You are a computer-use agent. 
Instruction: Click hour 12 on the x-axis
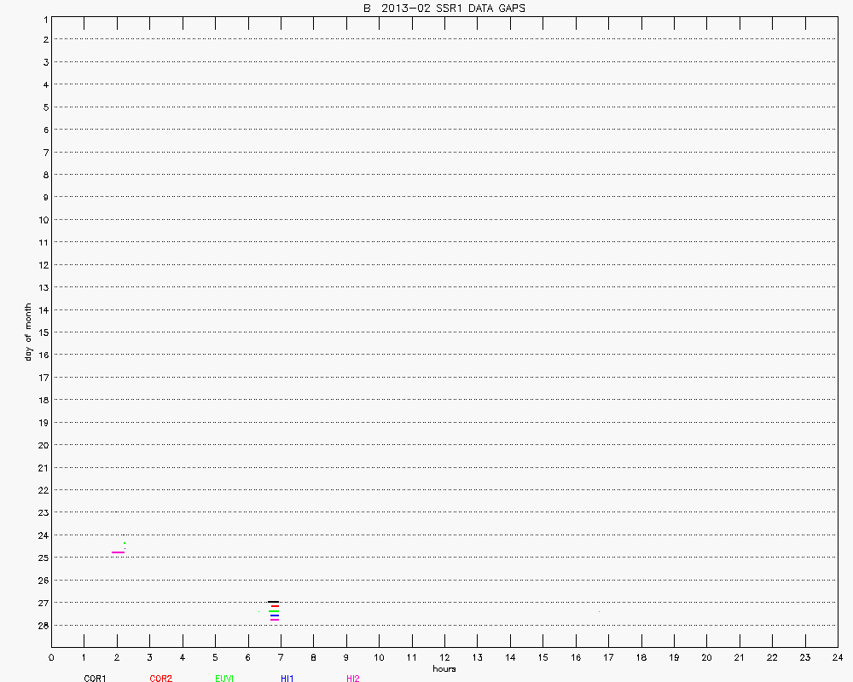click(444, 657)
